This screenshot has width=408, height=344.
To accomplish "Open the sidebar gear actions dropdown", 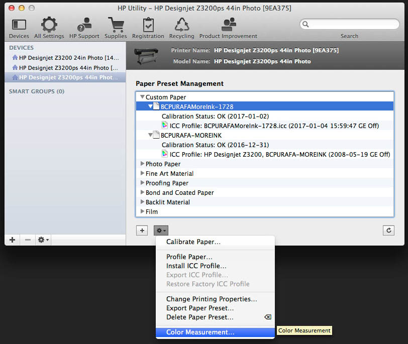I will pyautogui.click(x=44, y=240).
